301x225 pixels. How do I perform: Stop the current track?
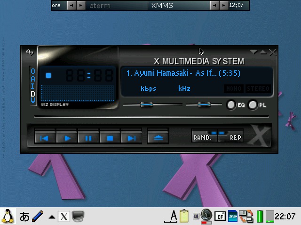[x=110, y=138]
